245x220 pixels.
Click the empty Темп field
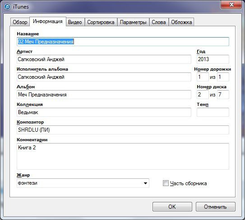click(213, 112)
